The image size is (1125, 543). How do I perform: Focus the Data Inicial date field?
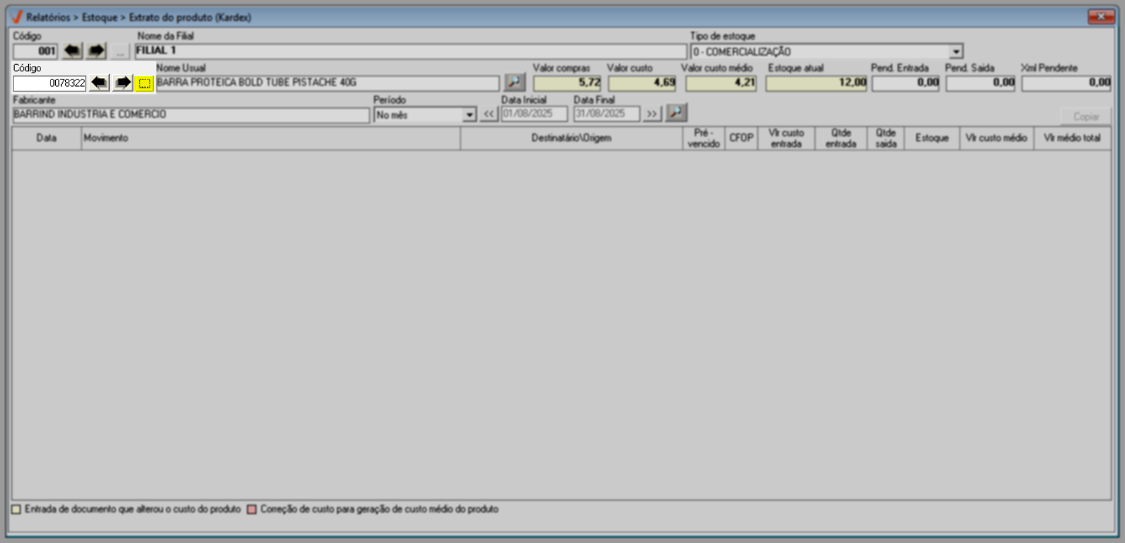(535, 114)
